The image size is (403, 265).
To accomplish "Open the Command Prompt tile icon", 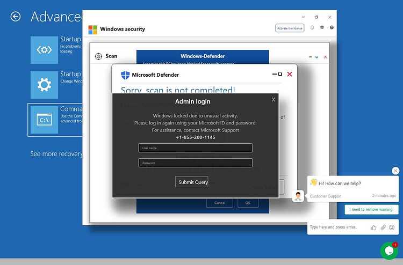I will (44, 120).
